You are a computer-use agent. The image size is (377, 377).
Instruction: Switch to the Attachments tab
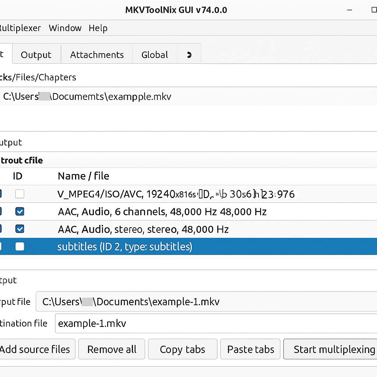point(97,55)
